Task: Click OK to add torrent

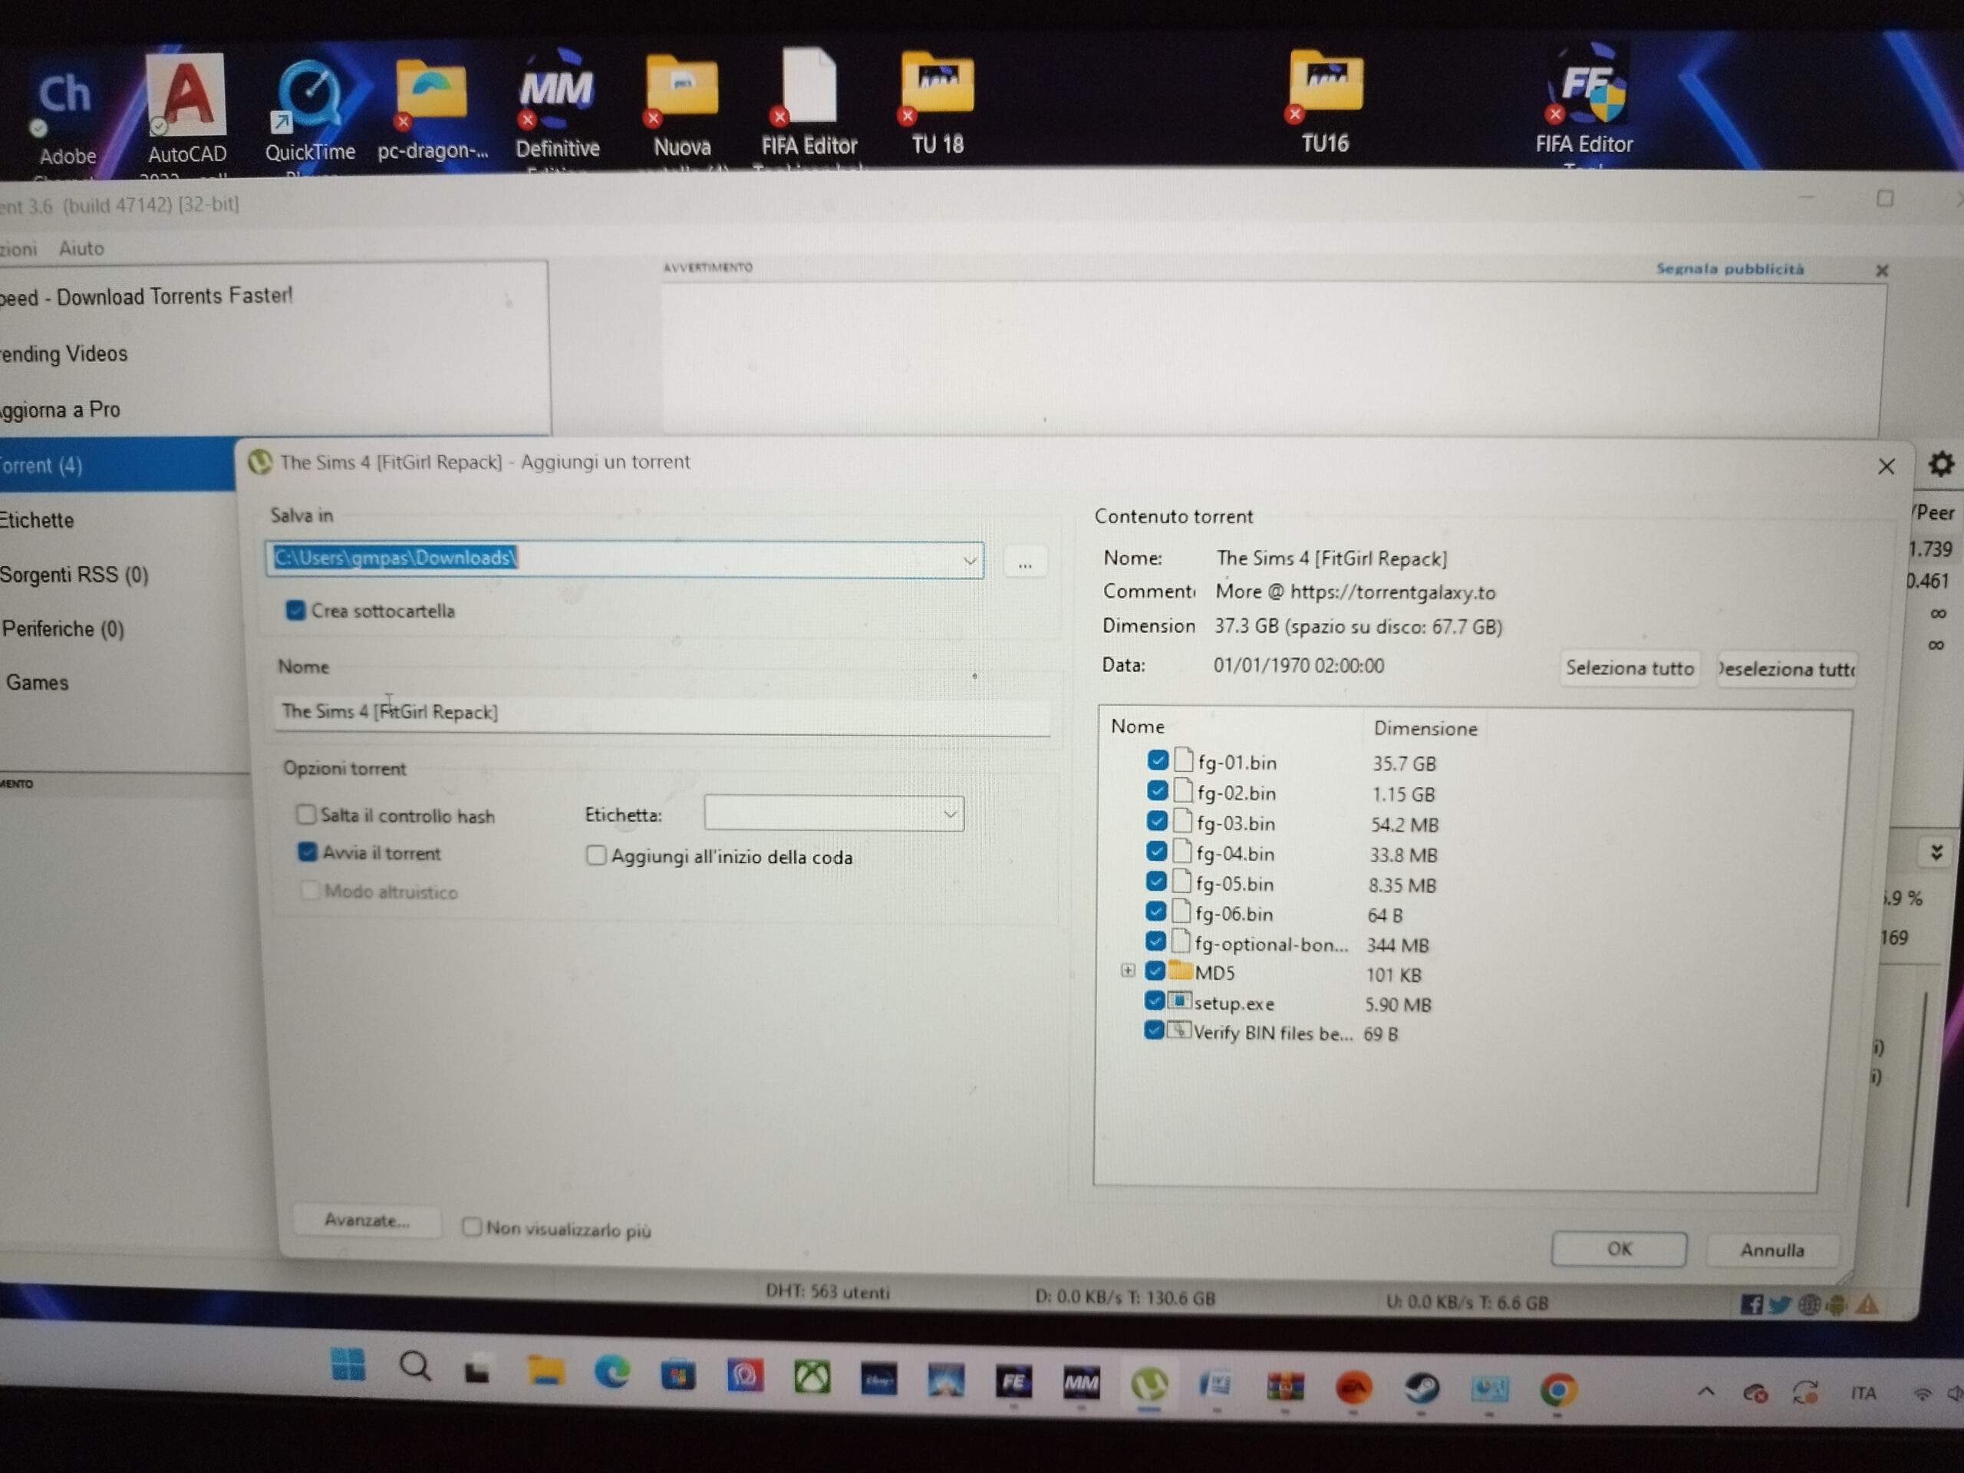Action: point(1619,1249)
